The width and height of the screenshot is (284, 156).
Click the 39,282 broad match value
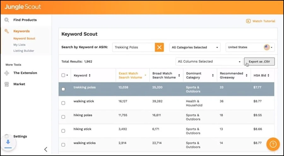(x=157, y=101)
